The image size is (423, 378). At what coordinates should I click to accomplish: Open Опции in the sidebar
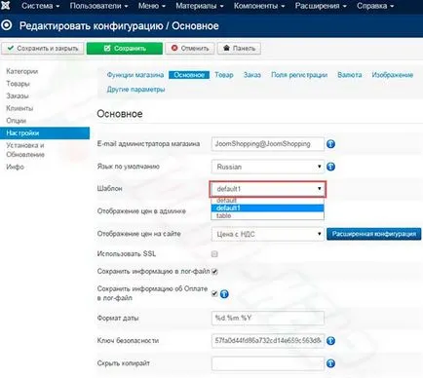[x=17, y=121]
